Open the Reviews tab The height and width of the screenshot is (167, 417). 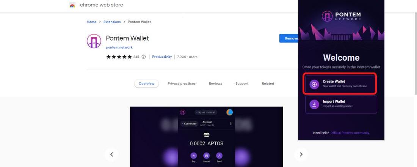215,83
